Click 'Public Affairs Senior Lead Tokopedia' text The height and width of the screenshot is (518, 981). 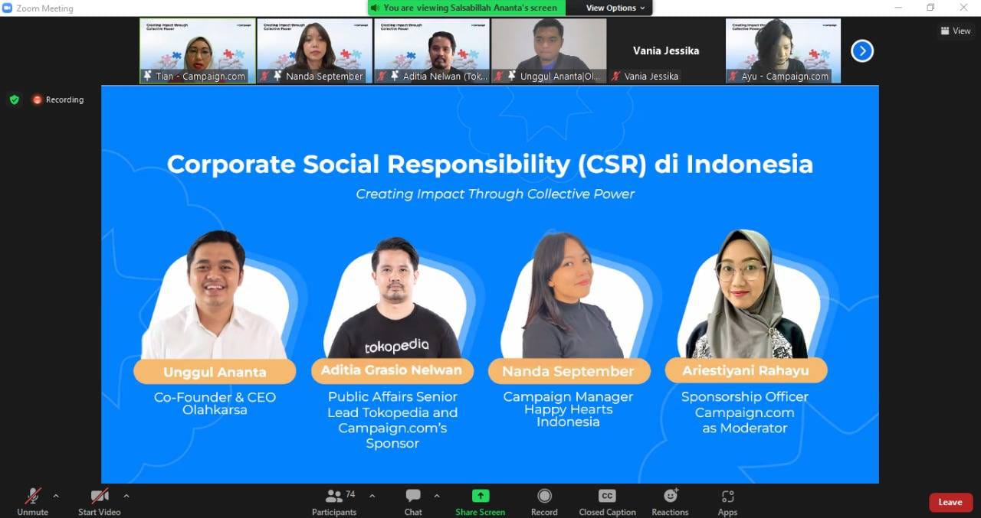tap(392, 404)
